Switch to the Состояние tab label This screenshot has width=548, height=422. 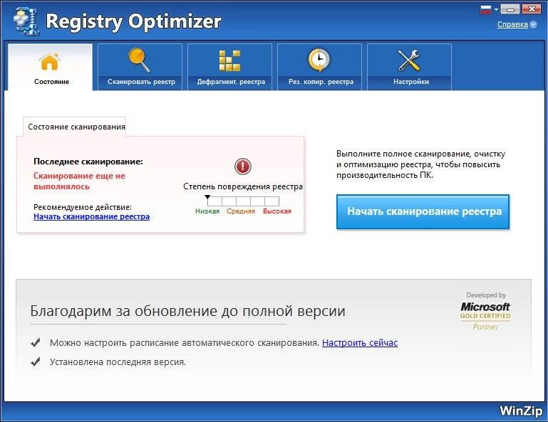(52, 82)
